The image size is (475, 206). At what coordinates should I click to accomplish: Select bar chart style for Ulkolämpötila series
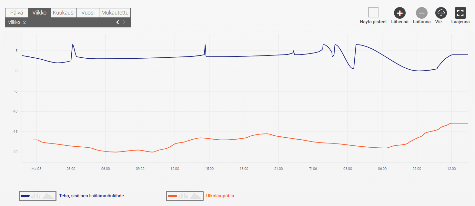[183, 196]
